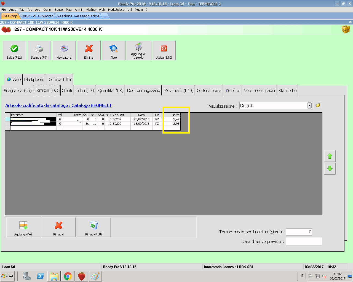
Task: Open the Mailing menu
Action: [x=91, y=10]
